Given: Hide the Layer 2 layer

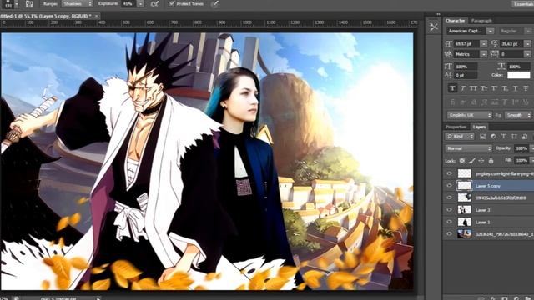Looking at the screenshot, I should [x=449, y=210].
